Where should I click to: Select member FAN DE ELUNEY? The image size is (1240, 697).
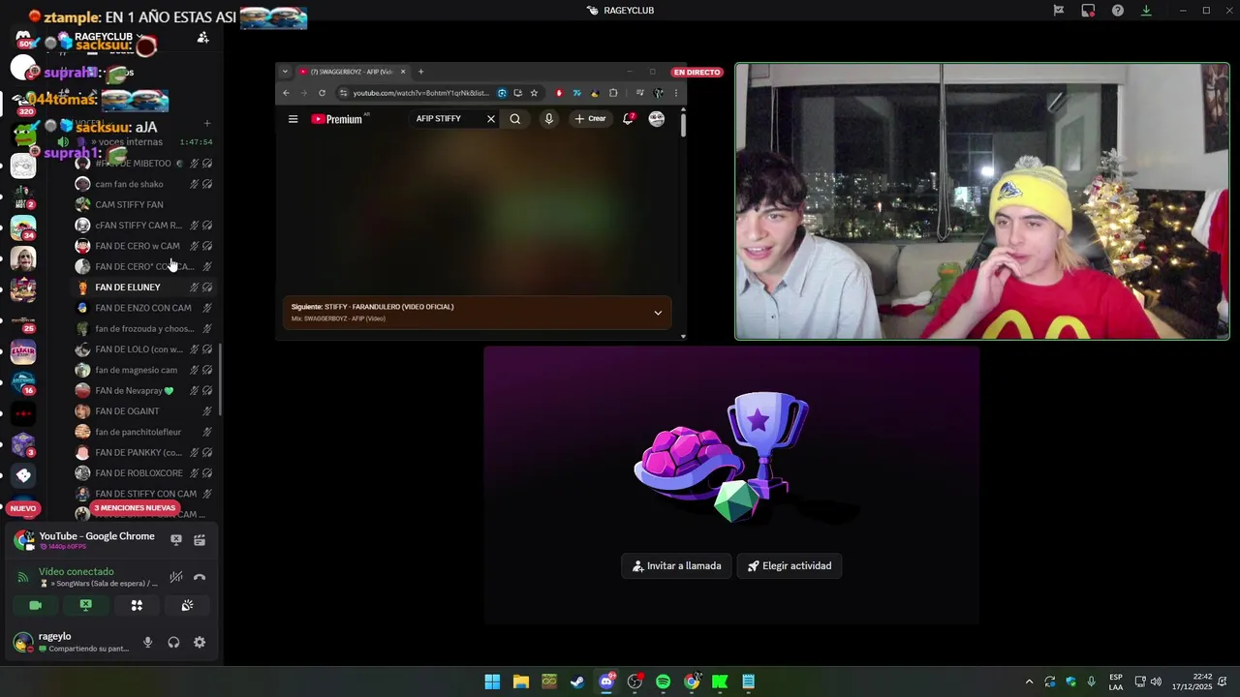[x=145, y=288]
